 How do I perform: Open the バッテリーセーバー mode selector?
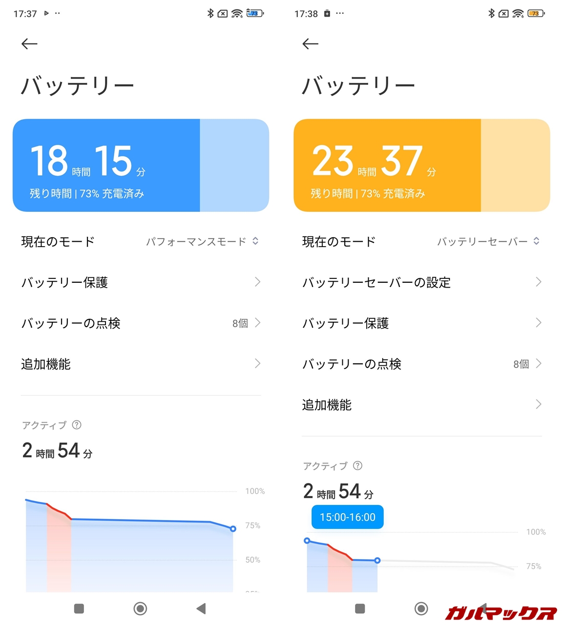point(488,241)
